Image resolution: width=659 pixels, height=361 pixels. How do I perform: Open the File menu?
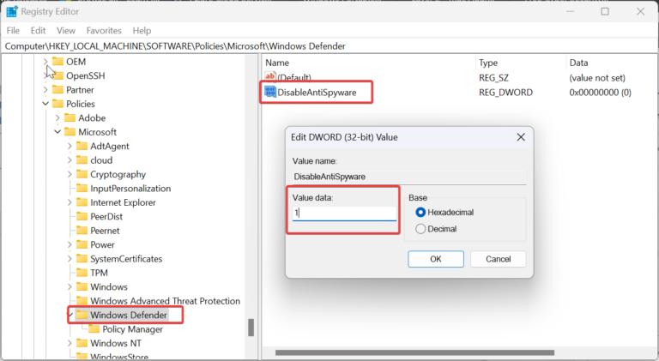13,31
